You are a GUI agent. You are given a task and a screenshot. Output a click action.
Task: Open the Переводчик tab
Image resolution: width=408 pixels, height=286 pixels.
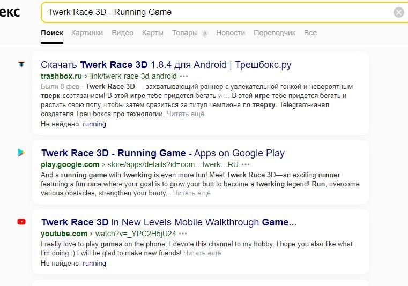tap(275, 33)
